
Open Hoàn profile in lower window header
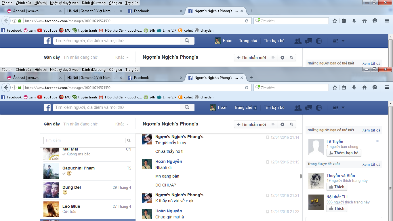point(219,108)
